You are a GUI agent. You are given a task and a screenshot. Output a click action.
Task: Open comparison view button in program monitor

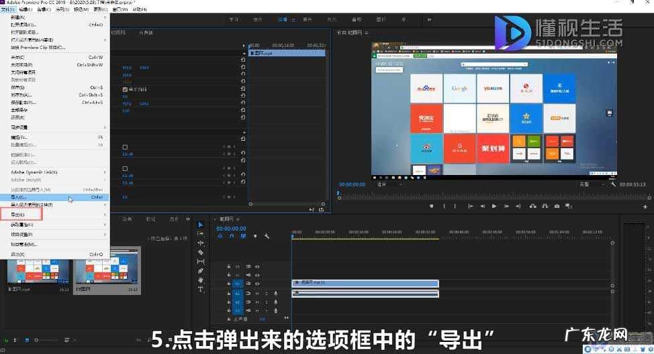point(568,206)
